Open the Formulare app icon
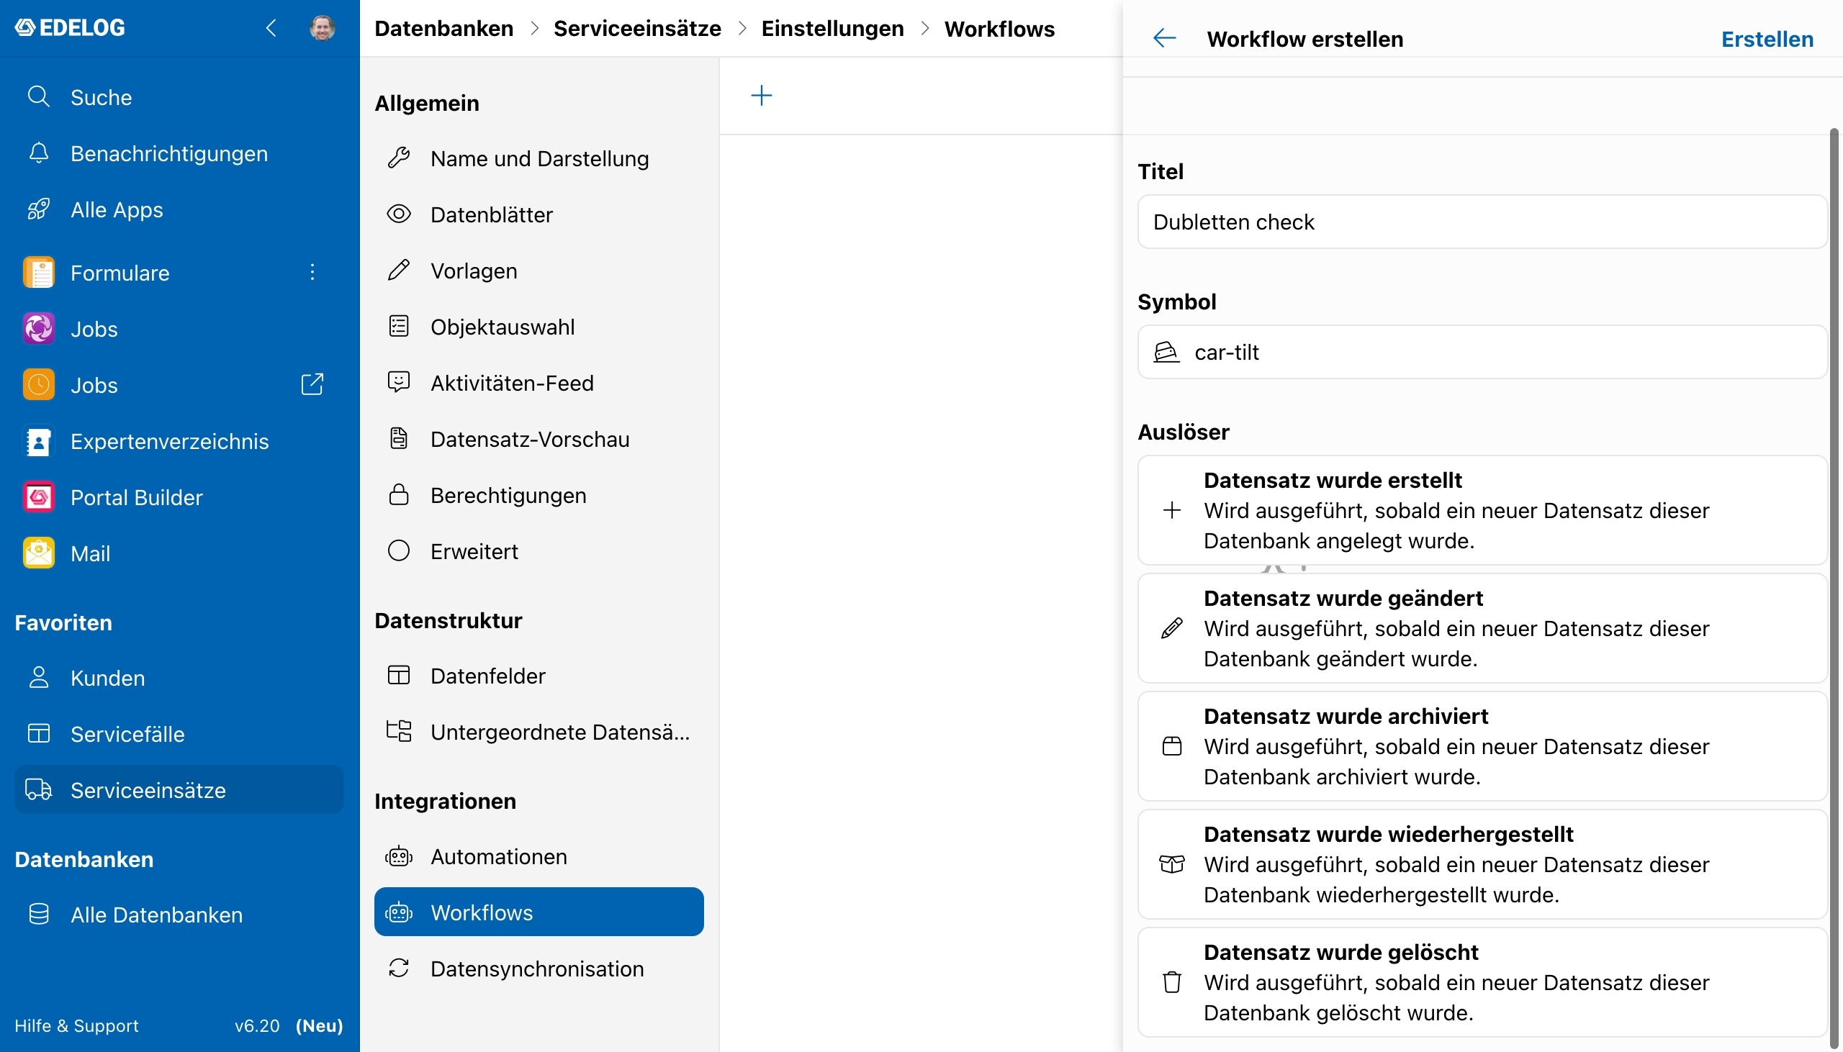This screenshot has width=1843, height=1052. 38,273
